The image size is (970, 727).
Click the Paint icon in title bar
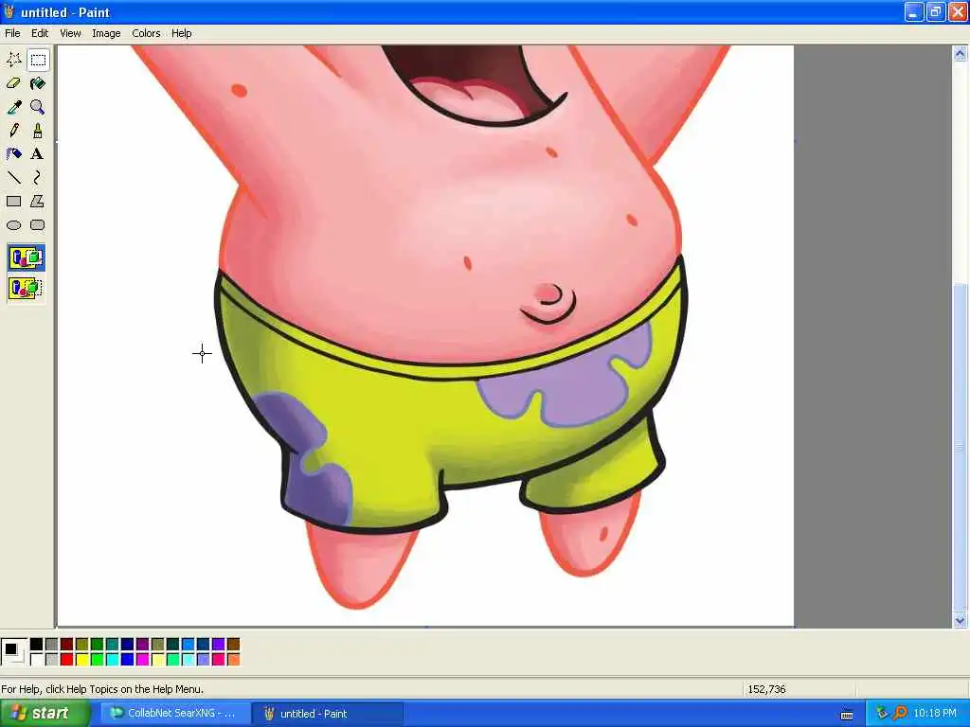pos(9,11)
